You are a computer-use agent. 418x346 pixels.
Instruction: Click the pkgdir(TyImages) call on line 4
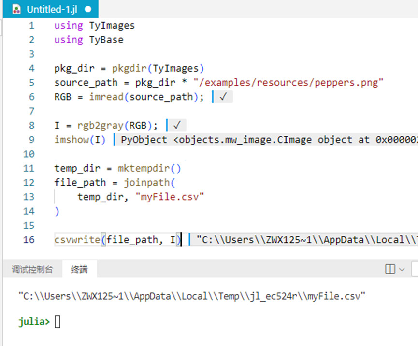tap(158, 69)
